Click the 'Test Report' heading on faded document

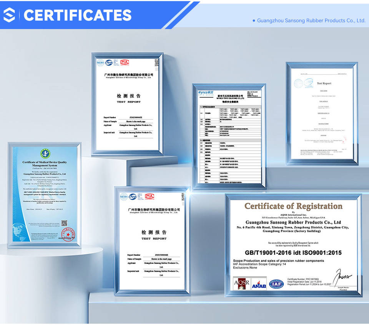324,83
